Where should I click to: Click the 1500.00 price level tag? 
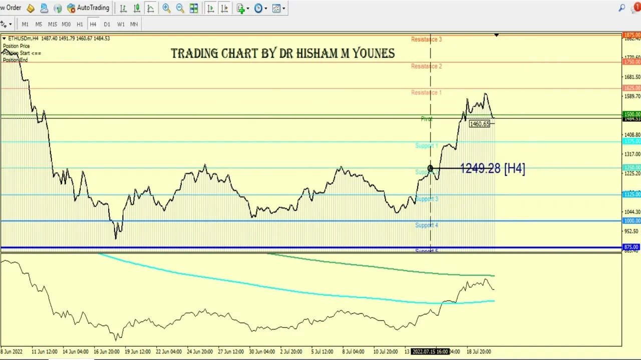pyautogui.click(x=631, y=114)
